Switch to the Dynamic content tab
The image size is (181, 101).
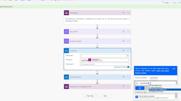[x=141, y=78]
